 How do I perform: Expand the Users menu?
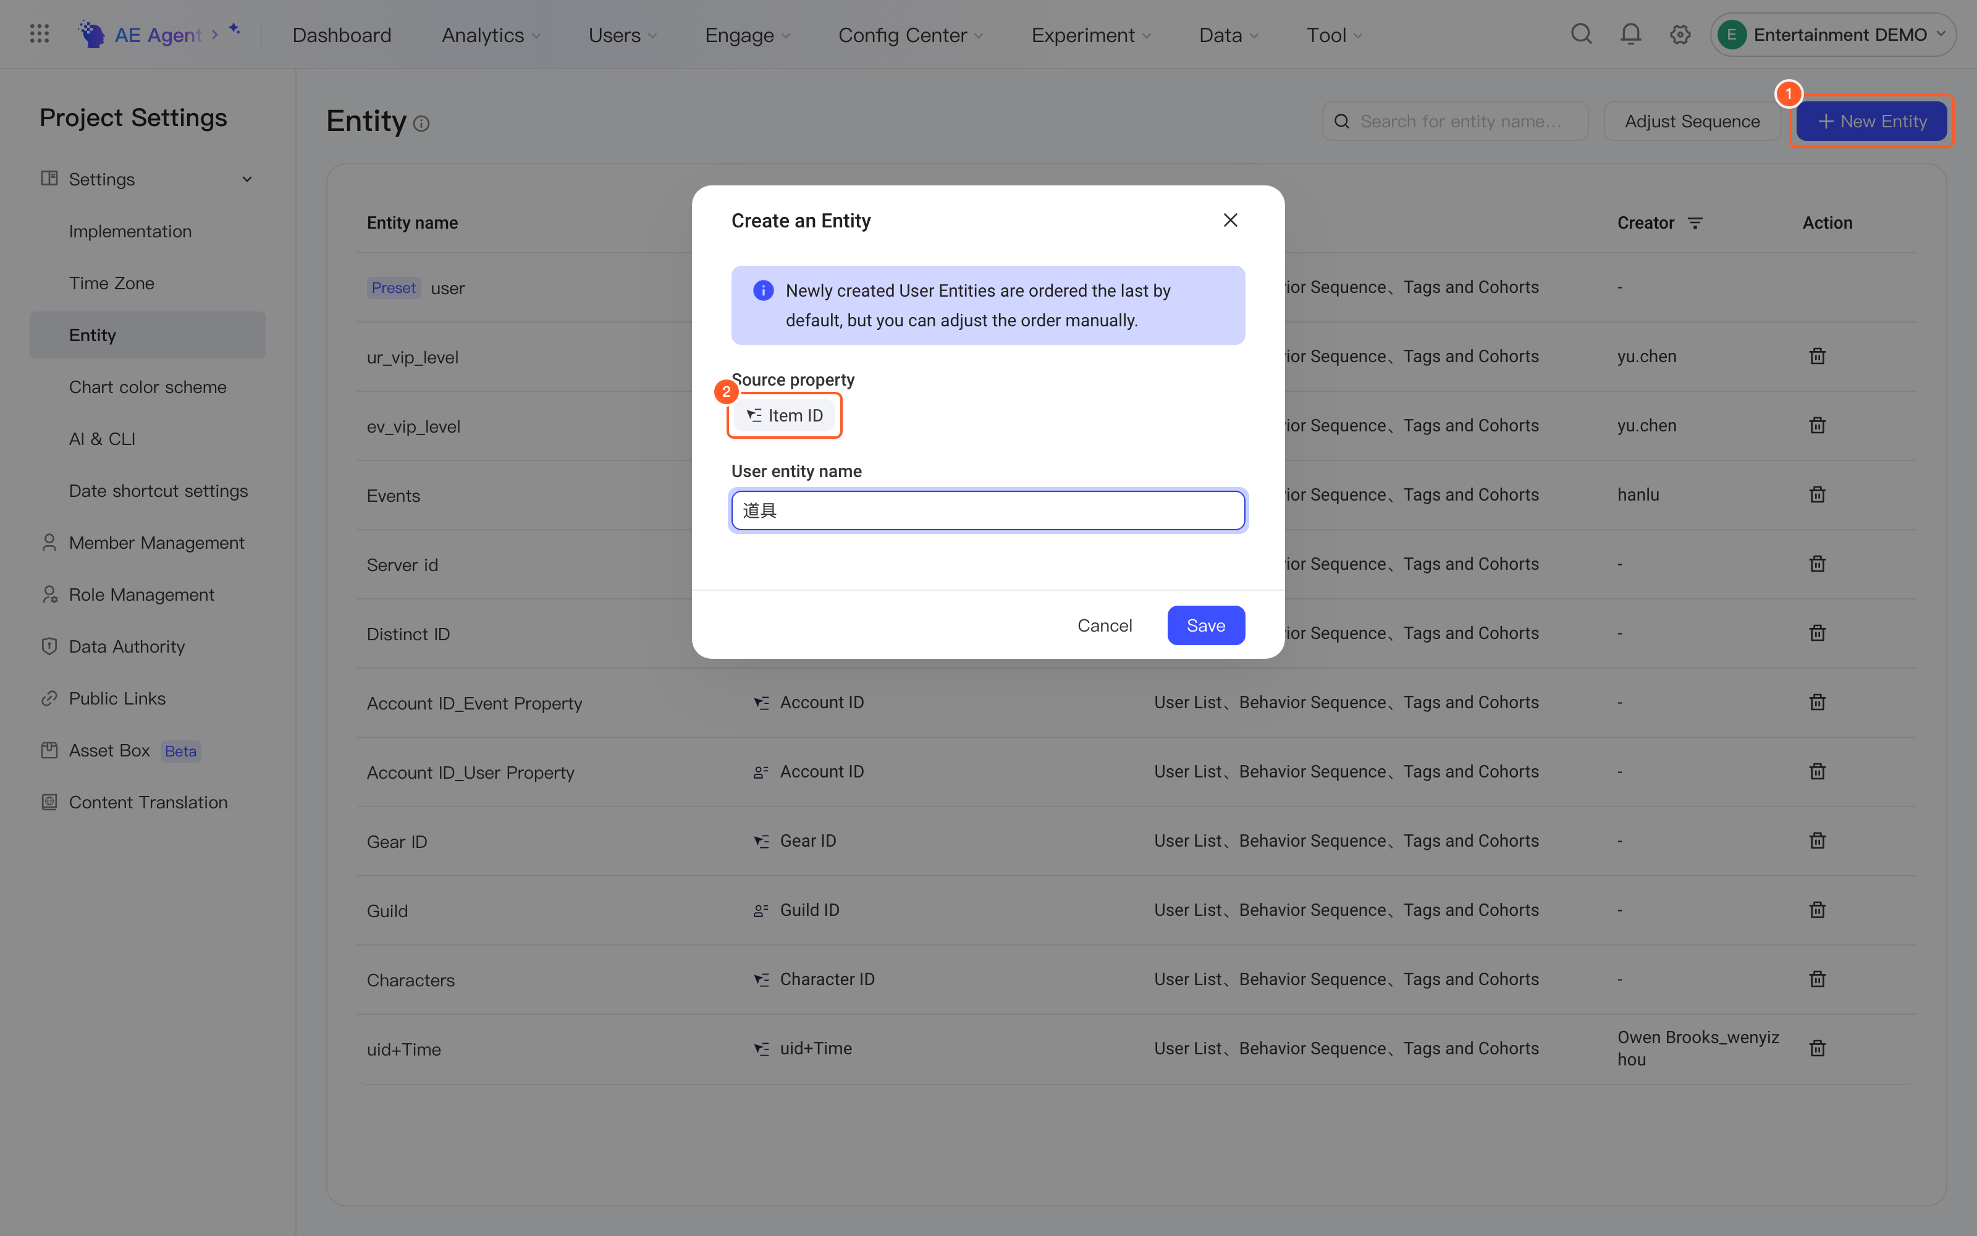[x=623, y=35]
